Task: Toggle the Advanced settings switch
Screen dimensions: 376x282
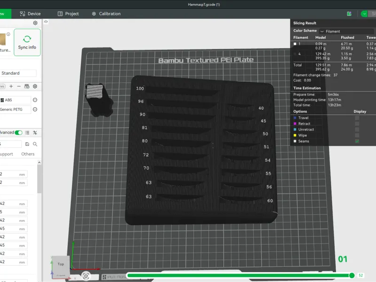Action: point(18,133)
